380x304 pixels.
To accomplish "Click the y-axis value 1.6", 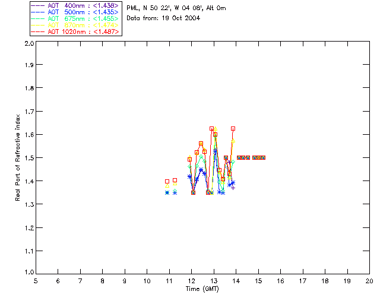I will pyautogui.click(x=29, y=135).
